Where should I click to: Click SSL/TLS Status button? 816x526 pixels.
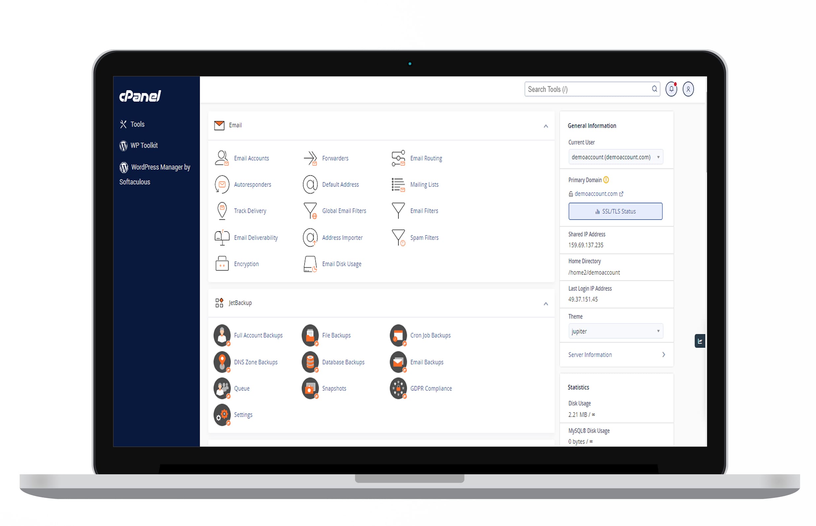click(x=615, y=211)
